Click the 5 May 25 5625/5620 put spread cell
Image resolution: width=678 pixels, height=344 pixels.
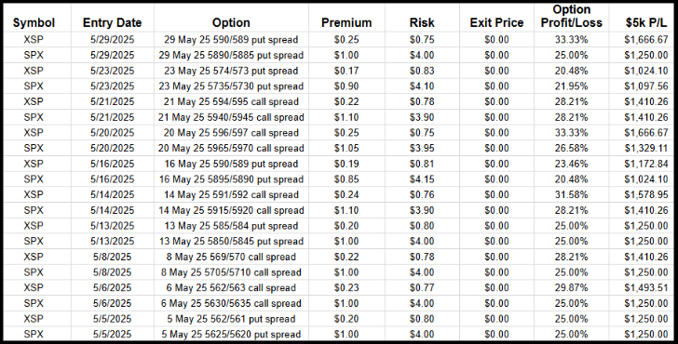[231, 335]
